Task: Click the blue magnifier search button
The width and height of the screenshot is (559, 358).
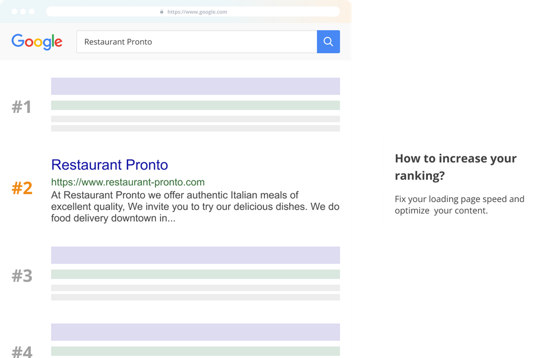Action: point(328,42)
